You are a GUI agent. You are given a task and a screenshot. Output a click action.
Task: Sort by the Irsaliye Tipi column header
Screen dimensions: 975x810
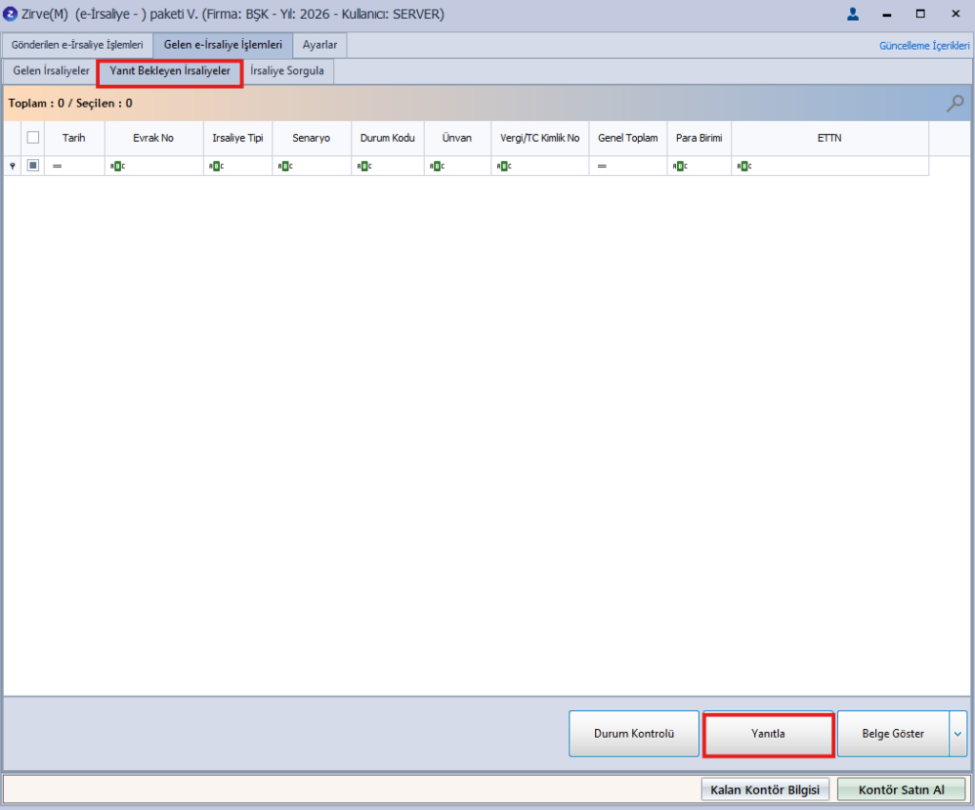pos(237,138)
